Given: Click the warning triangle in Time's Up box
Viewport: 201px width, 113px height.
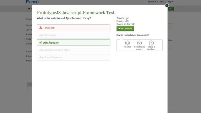Looking at the screenshot, I should click(41, 28).
